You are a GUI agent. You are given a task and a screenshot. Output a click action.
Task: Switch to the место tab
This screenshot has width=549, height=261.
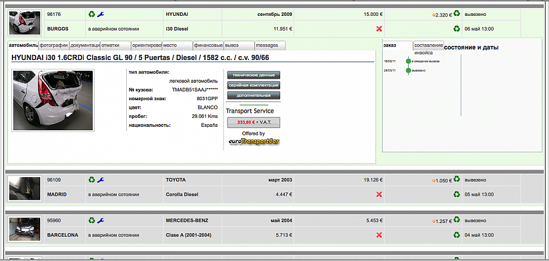pos(177,45)
